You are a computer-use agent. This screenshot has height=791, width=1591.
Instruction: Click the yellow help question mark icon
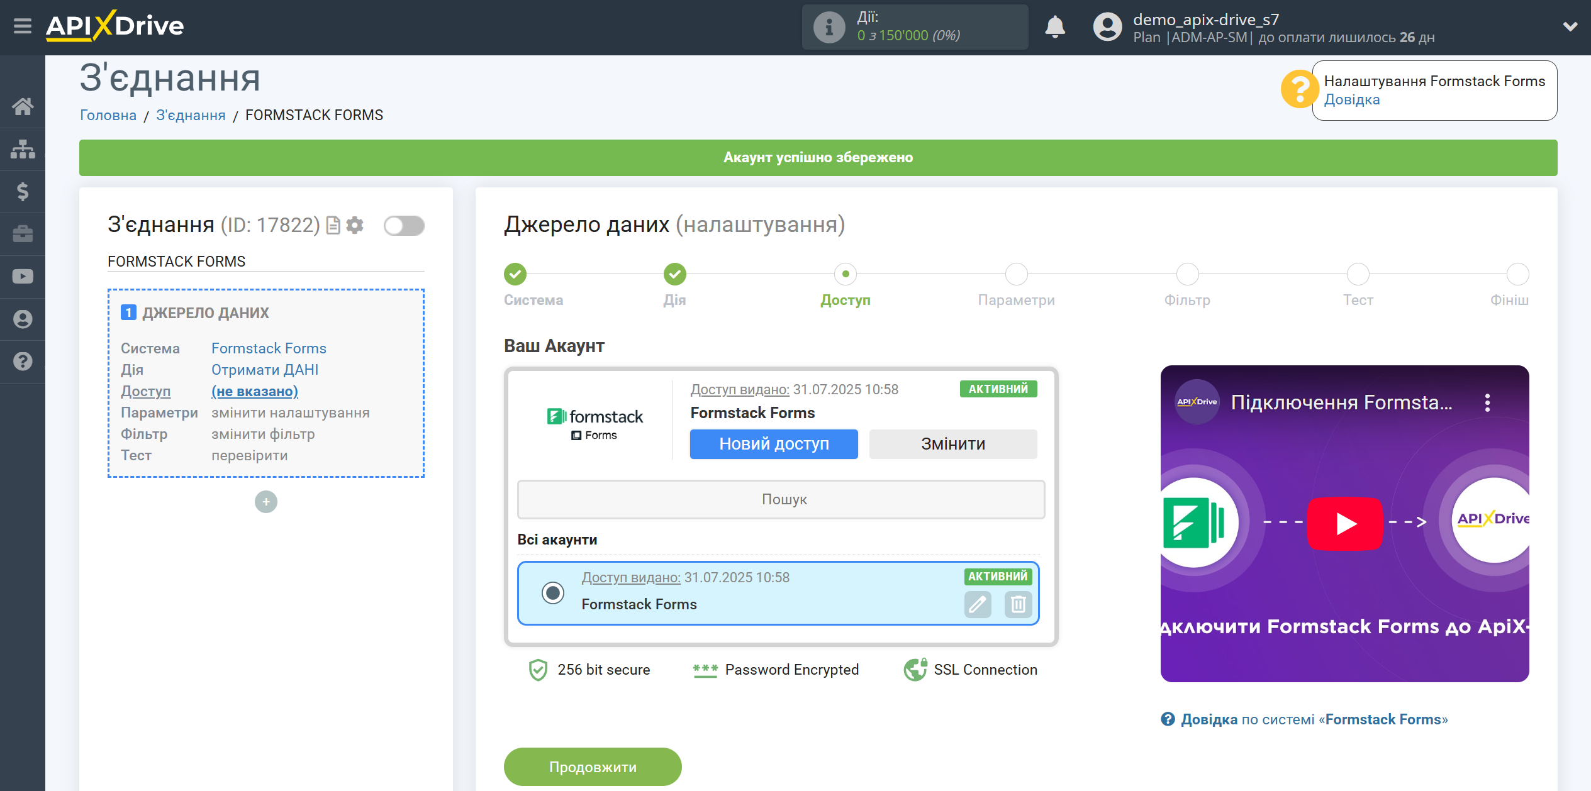(1298, 89)
